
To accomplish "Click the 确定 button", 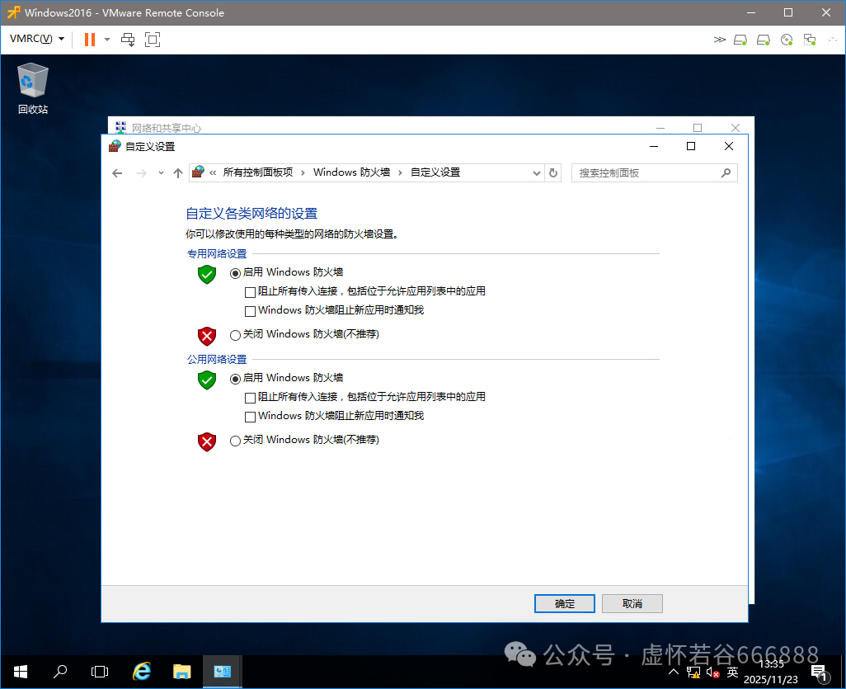I will pos(564,604).
